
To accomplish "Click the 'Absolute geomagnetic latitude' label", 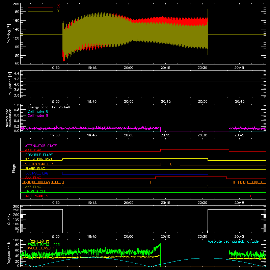I will pyautogui.click(x=233, y=241).
